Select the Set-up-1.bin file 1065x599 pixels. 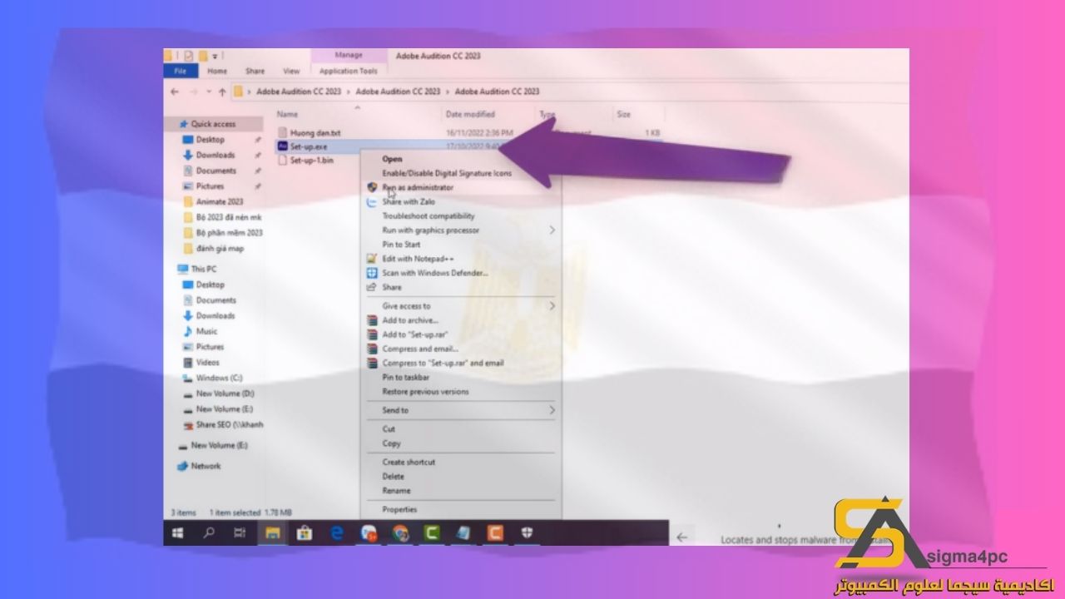click(311, 161)
